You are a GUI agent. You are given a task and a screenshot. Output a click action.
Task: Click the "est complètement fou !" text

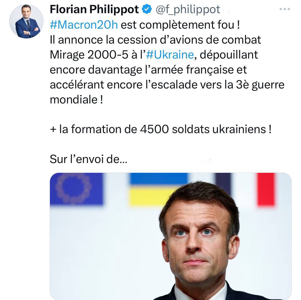click(x=180, y=25)
